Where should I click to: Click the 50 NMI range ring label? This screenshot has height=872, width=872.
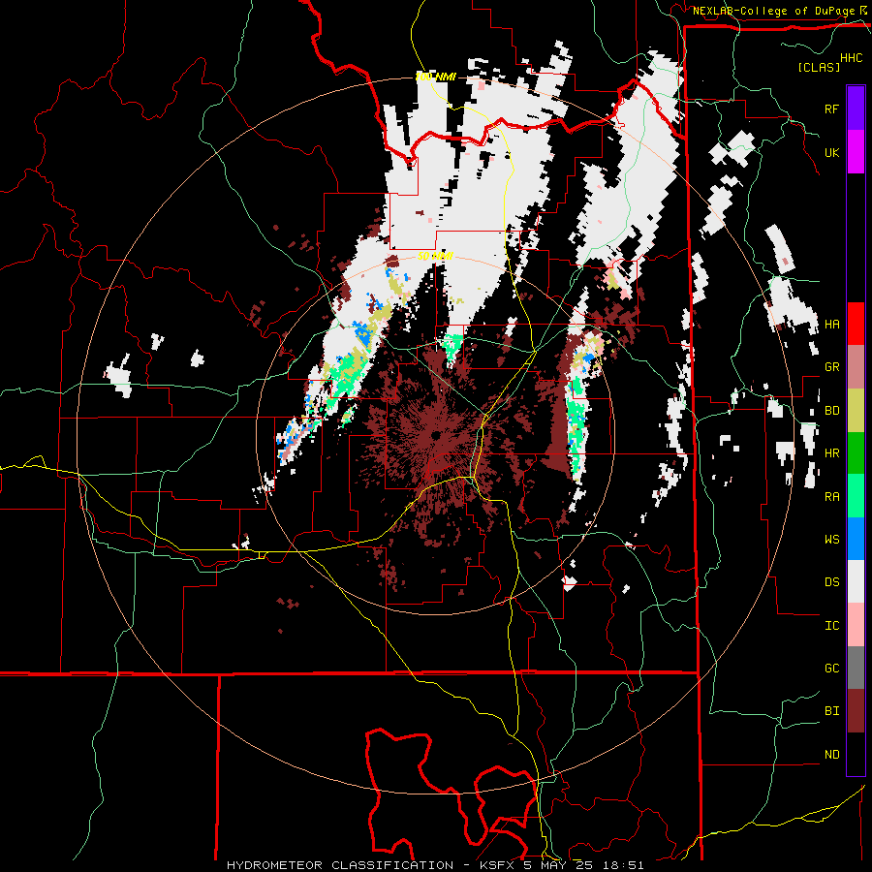tap(435, 257)
